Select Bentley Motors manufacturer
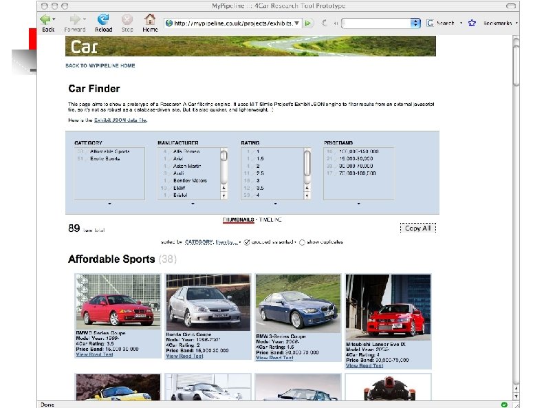544x408 pixels. pyautogui.click(x=189, y=181)
